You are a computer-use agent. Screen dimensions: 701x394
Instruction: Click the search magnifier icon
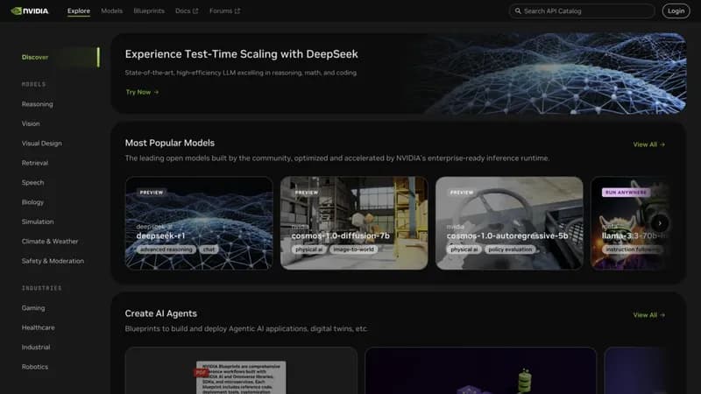518,11
